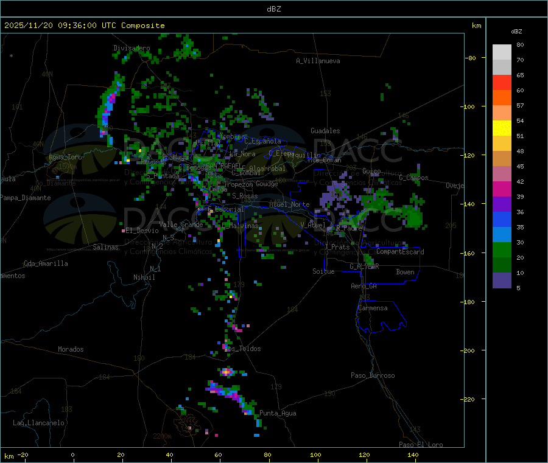Select the slate purple 5 dBZ legend color

coord(502,280)
